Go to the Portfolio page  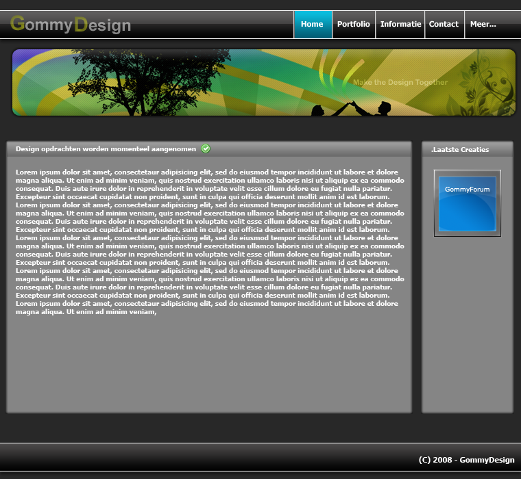coord(354,25)
